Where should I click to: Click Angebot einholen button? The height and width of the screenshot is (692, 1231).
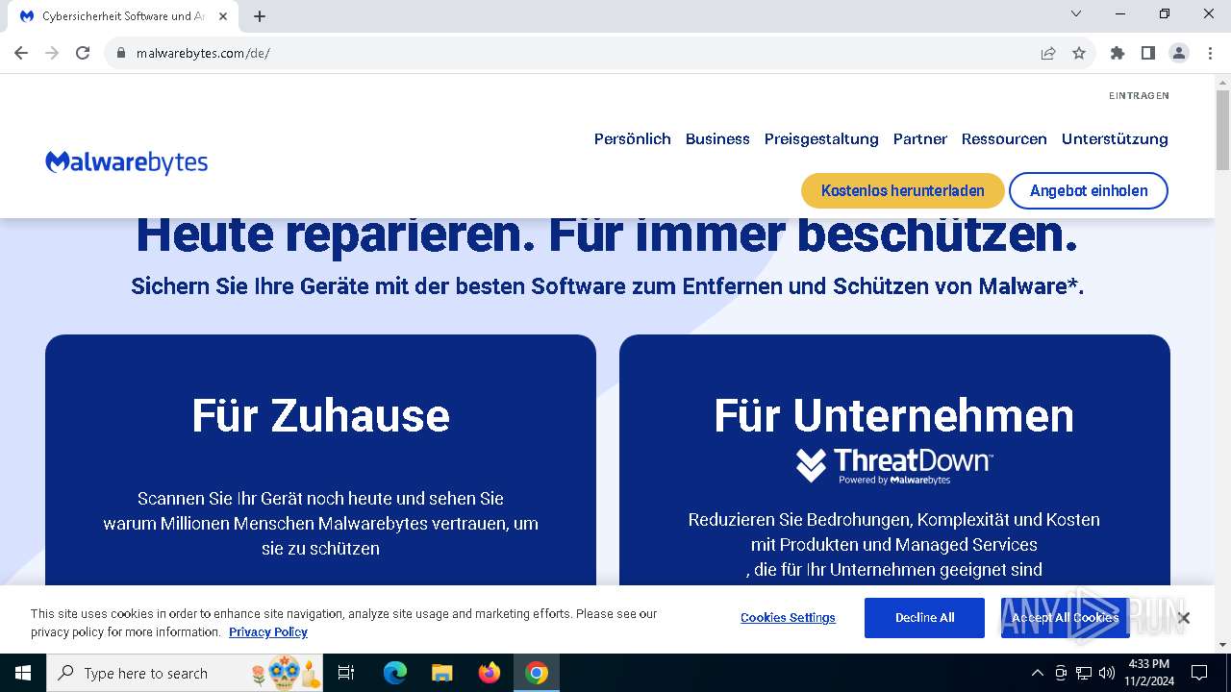[x=1089, y=190]
